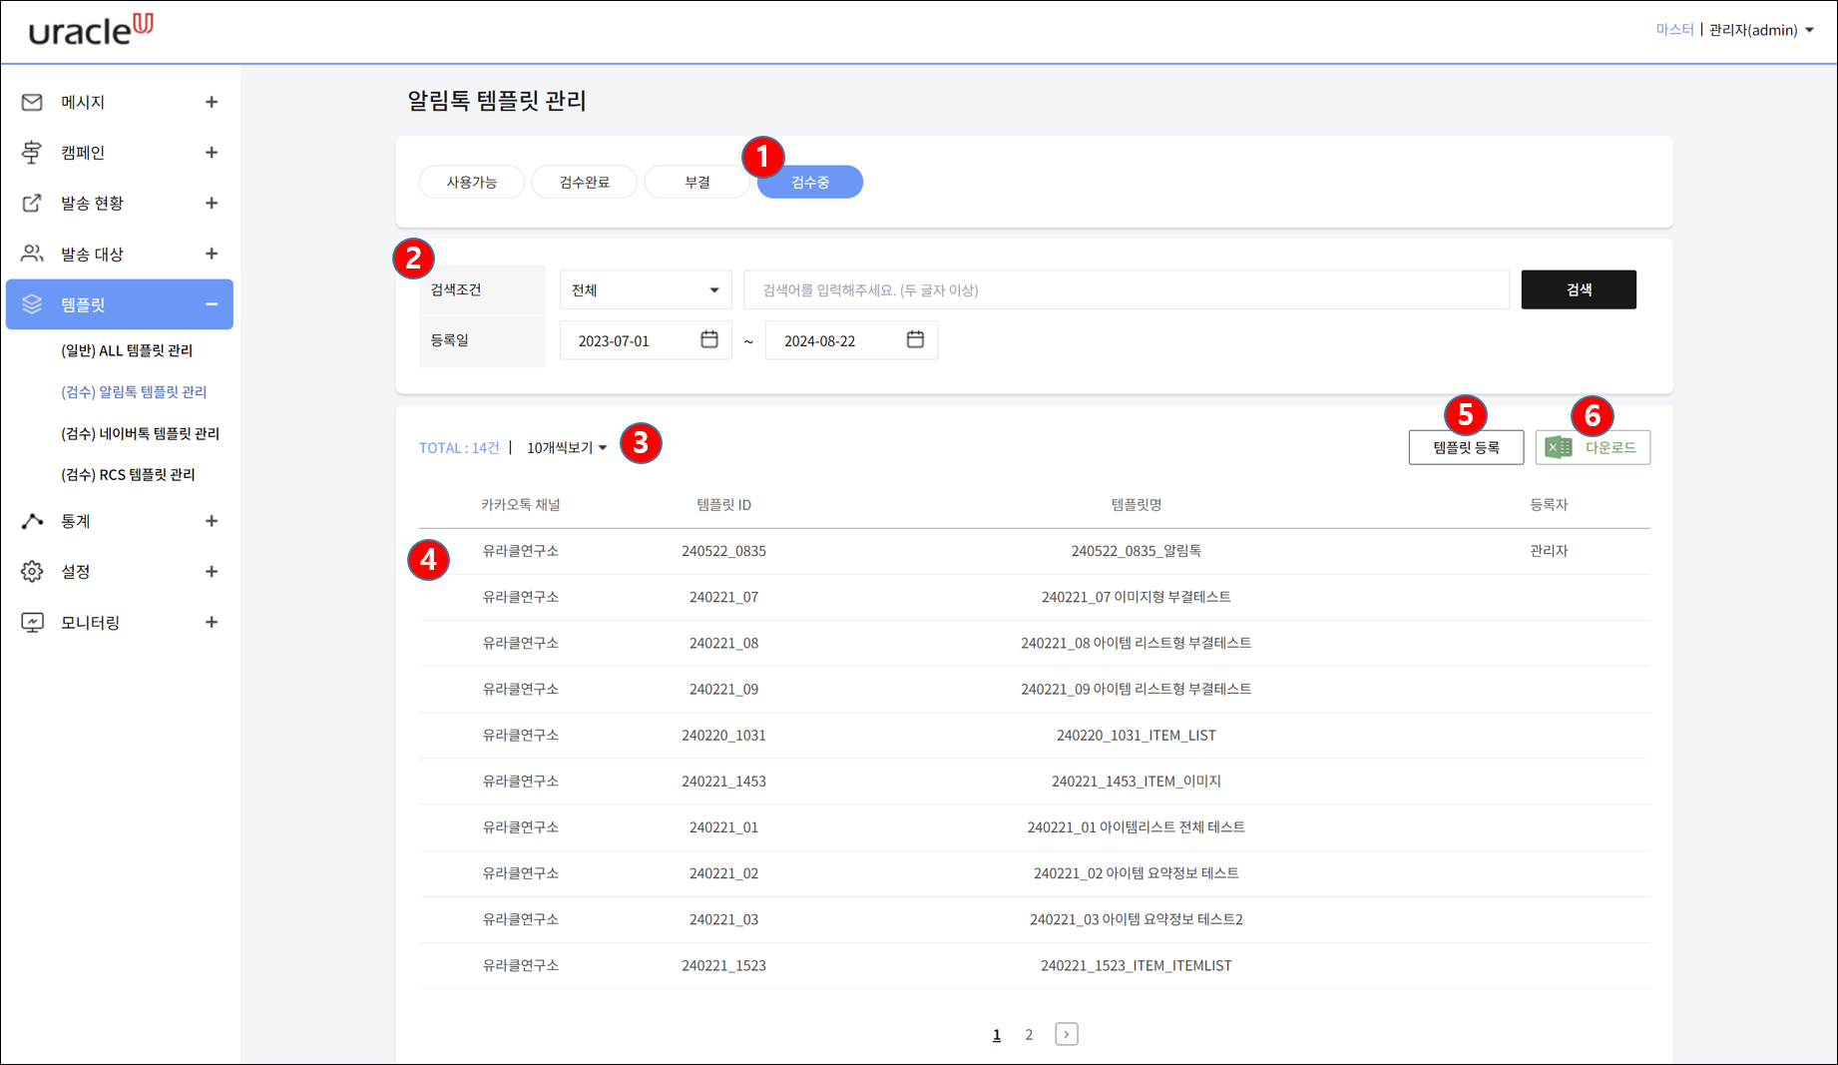Go to next page arrow
The image size is (1838, 1065).
click(x=1066, y=1034)
